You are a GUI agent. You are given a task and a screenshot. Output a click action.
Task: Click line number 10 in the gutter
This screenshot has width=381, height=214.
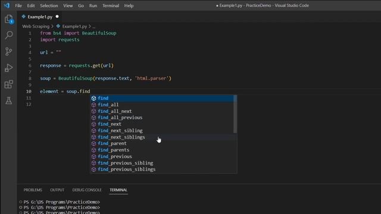coord(29,92)
